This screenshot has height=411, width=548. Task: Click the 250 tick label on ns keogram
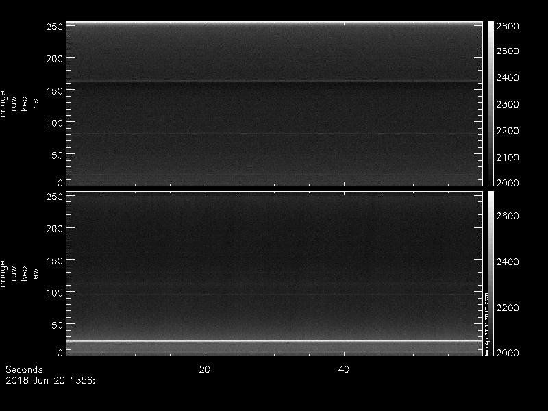54,27
